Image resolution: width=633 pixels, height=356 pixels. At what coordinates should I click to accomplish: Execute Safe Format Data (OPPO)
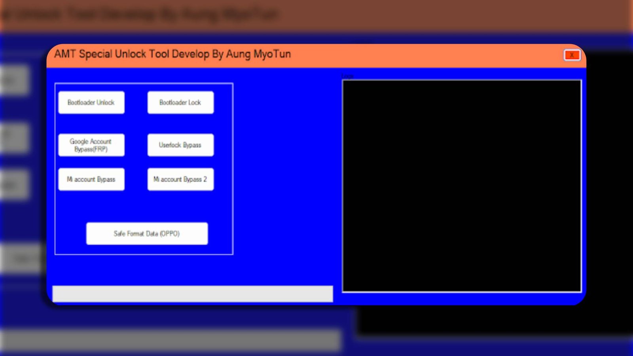[147, 233]
